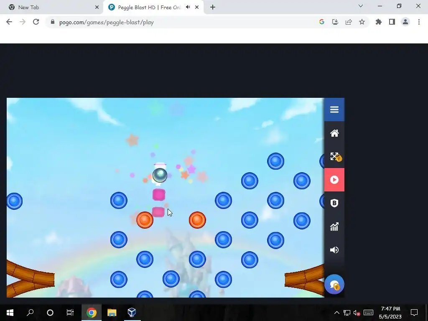Open the hamburger menu in the game sidebar
Viewport: 428px width, 321px height.
pyautogui.click(x=334, y=110)
